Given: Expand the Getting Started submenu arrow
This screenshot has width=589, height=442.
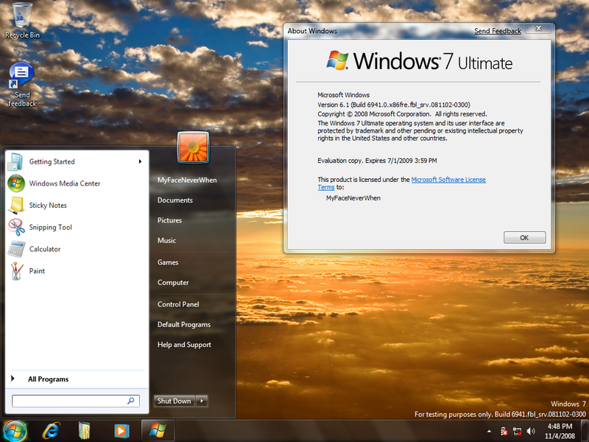Looking at the screenshot, I should [140, 162].
